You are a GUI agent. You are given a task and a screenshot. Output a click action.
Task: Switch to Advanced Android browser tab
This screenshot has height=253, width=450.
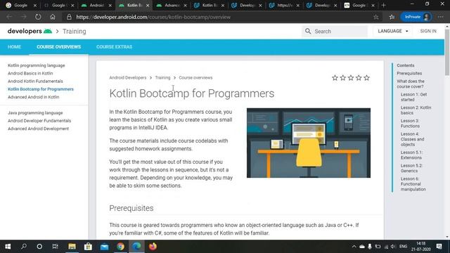click(172, 5)
